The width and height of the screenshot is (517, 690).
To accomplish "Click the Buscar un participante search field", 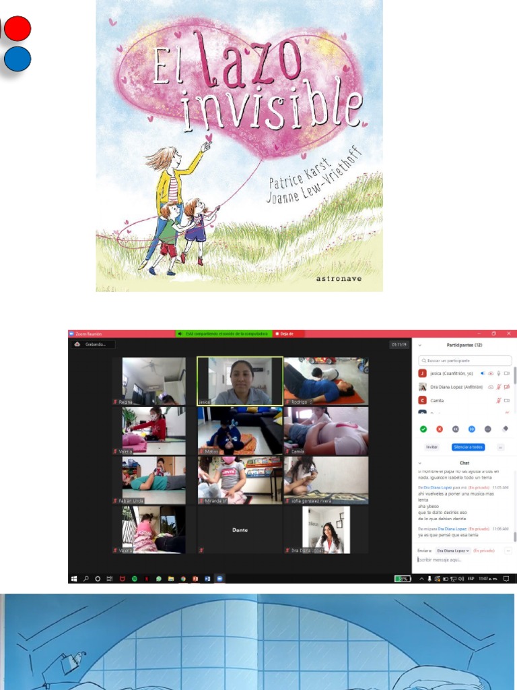I will 465,360.
